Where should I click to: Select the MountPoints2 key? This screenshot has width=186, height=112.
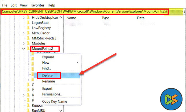click(x=42, y=49)
